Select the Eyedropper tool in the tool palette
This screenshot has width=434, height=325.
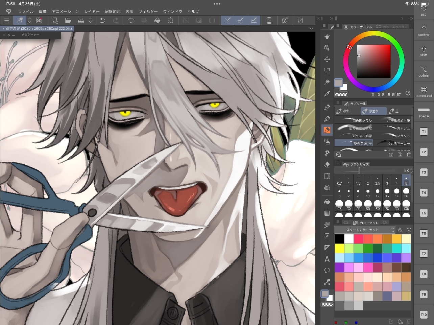(x=327, y=94)
